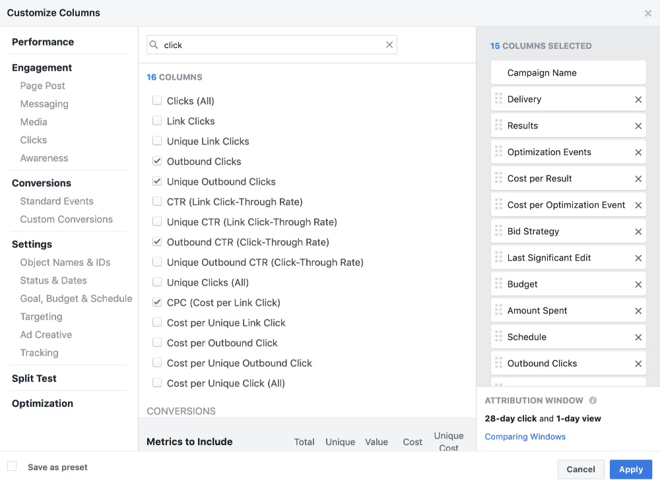The image size is (660, 486).
Task: Select the Messaging subcategory
Action: (x=44, y=104)
